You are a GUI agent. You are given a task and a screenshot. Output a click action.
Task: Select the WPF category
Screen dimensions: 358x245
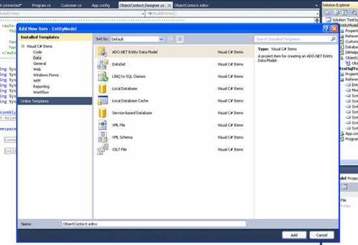coord(36,81)
